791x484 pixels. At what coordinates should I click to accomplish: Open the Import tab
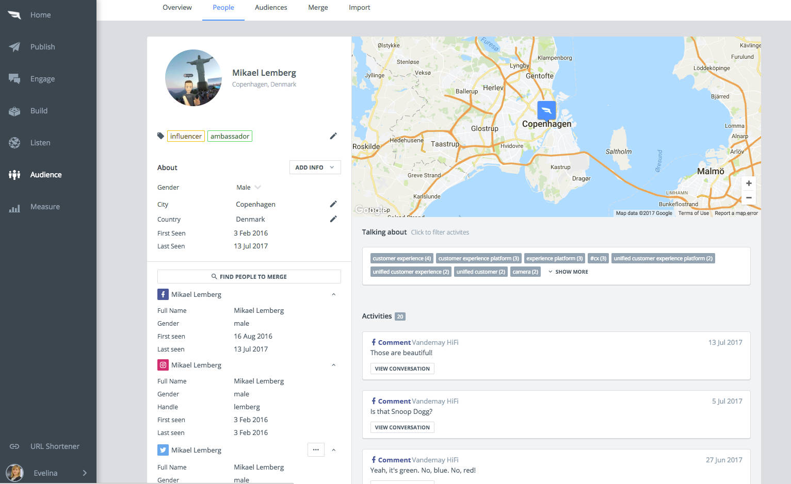(x=359, y=7)
